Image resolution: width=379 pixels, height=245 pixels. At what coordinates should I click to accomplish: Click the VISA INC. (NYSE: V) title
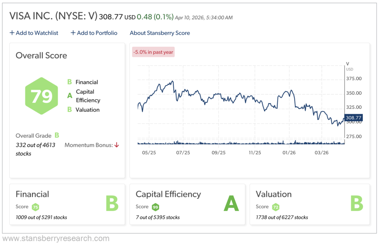[x=53, y=16]
